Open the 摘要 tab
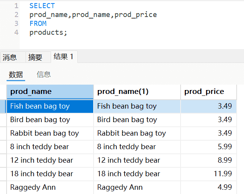The height and width of the screenshot is (194, 244). [35, 58]
